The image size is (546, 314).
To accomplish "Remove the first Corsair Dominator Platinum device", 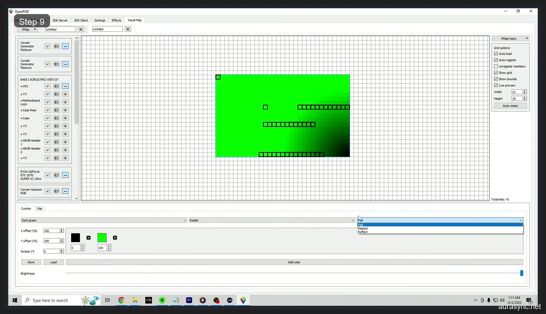I will (65, 46).
